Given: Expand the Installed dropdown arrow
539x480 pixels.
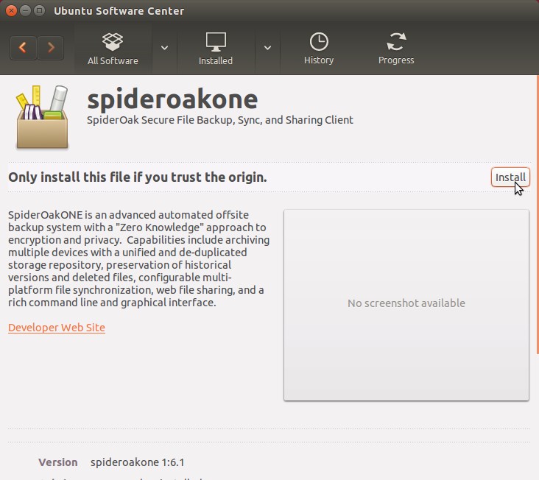Looking at the screenshot, I should pos(267,48).
